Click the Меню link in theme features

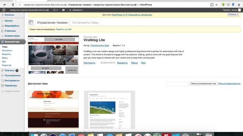pyautogui.click(x=134, y=63)
